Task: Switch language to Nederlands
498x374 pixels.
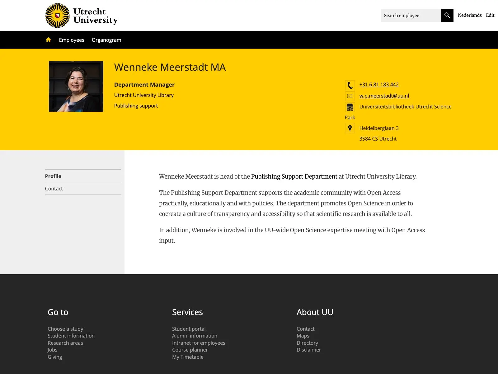Action: (x=469, y=15)
